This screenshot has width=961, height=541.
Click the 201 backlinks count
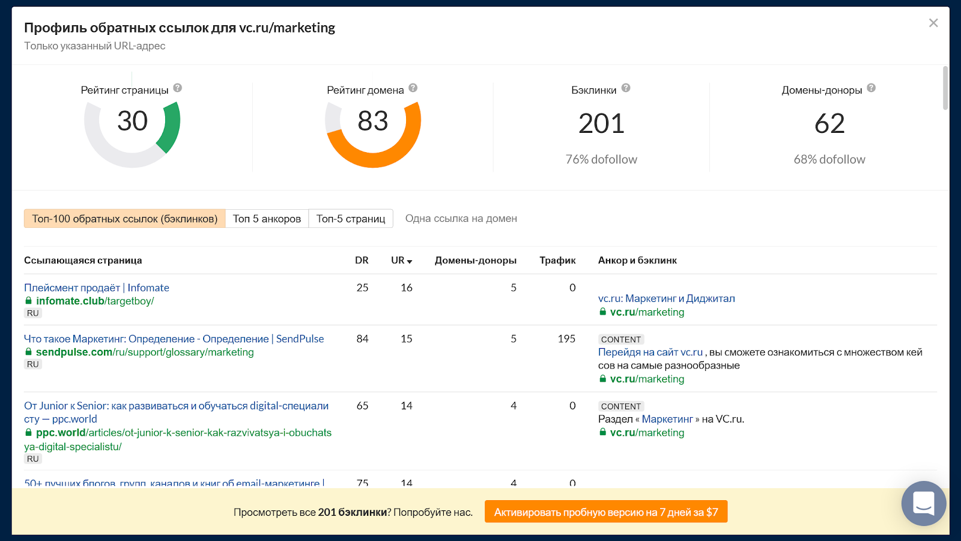pos(601,124)
